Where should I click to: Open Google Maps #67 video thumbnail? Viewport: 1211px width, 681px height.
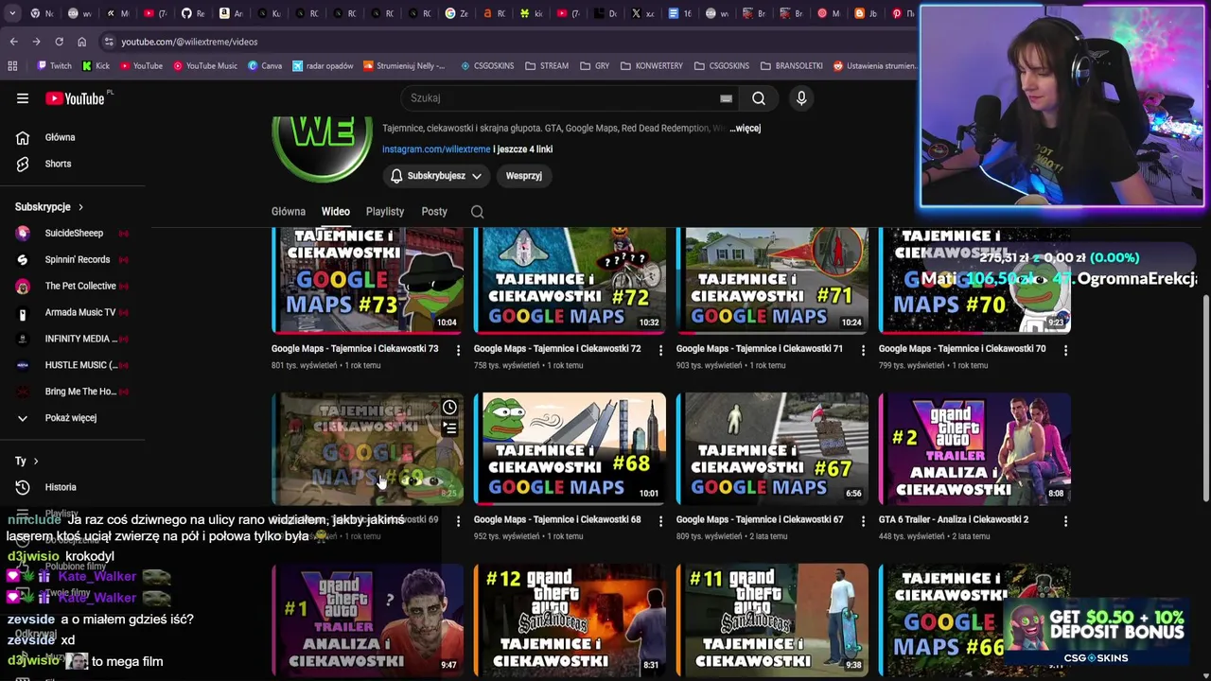[x=773, y=448]
